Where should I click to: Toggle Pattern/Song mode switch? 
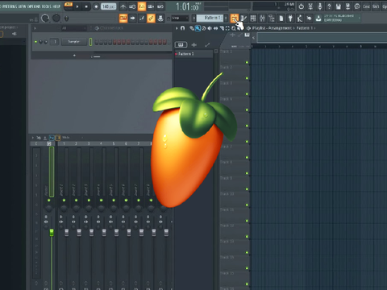[69, 6]
